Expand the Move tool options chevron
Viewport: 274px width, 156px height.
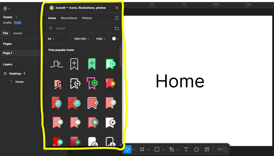[134, 149]
